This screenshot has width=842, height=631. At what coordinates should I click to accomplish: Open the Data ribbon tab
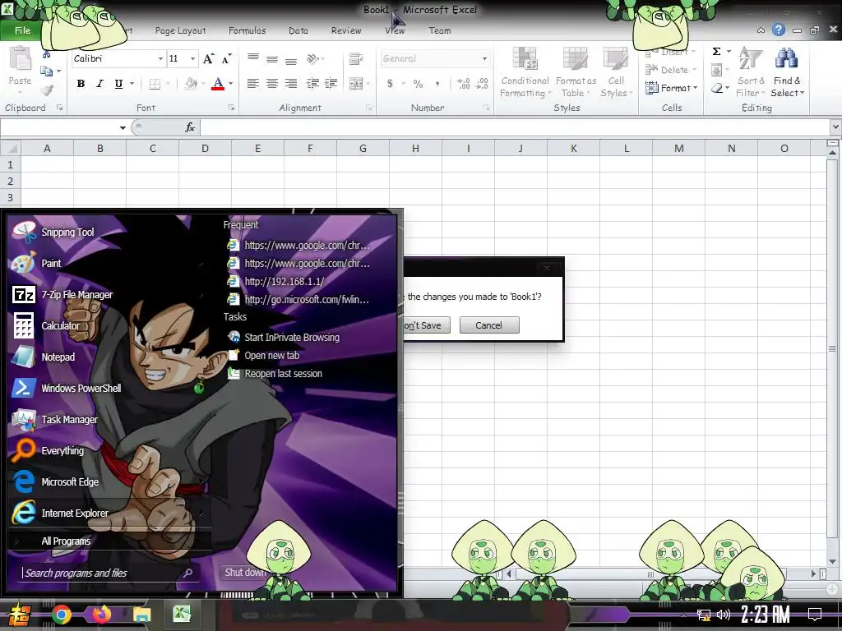point(298,30)
